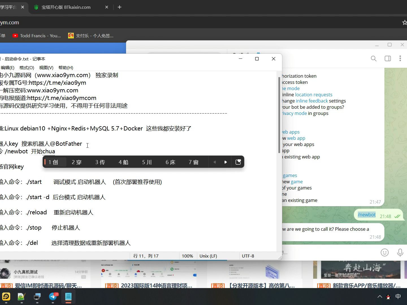Viewport: 407px width, 305px height.
Task: Open Notepad 帮助(H) menu
Action: click(66, 67)
